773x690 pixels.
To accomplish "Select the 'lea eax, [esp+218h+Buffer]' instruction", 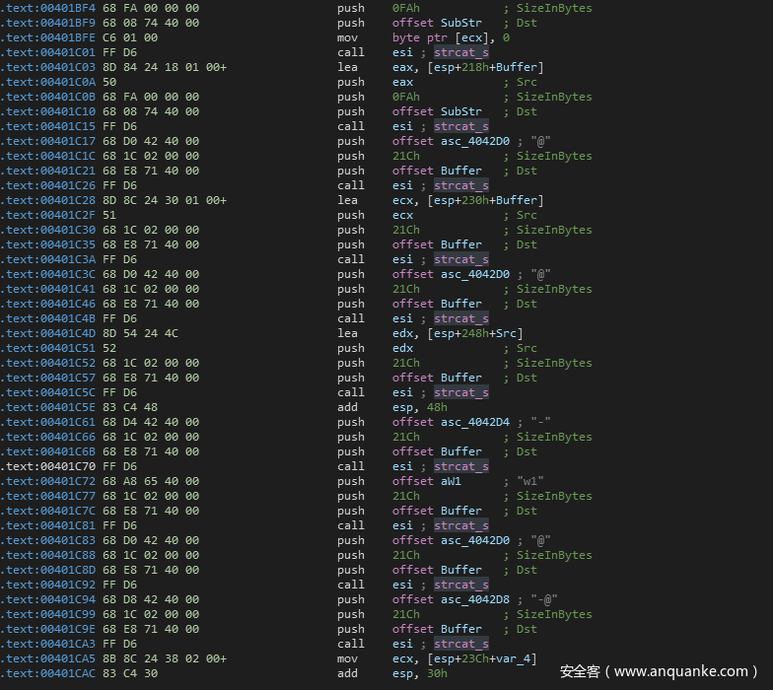I will point(467,67).
